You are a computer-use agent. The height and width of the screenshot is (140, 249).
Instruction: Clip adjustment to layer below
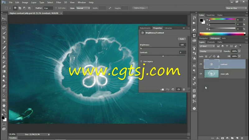tap(162, 90)
